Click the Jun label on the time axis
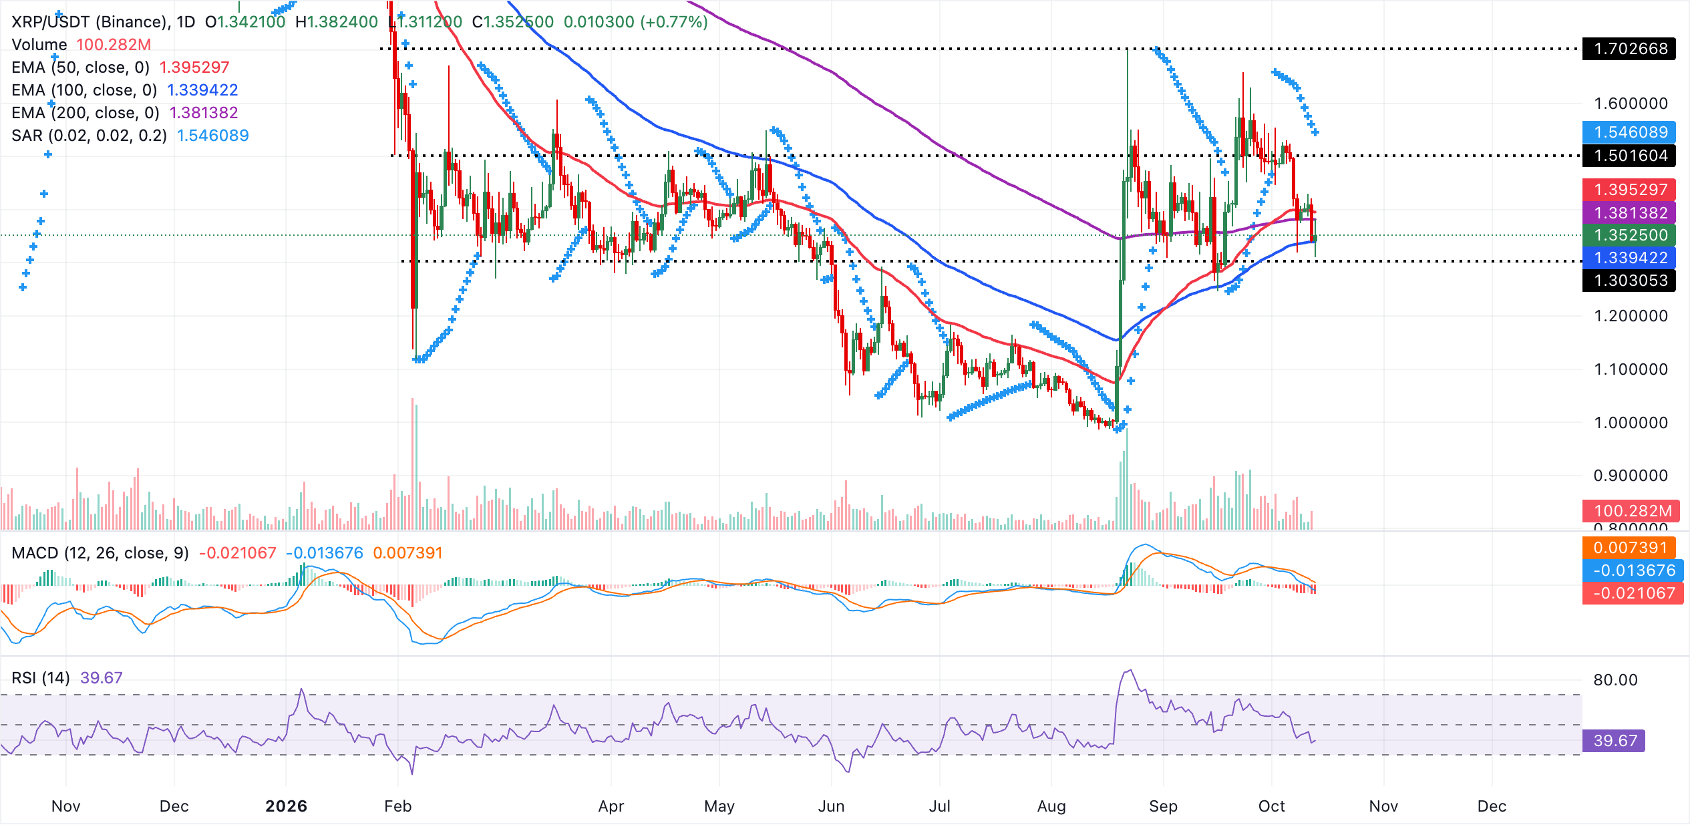Viewport: 1690px width, 837px height. click(x=831, y=806)
